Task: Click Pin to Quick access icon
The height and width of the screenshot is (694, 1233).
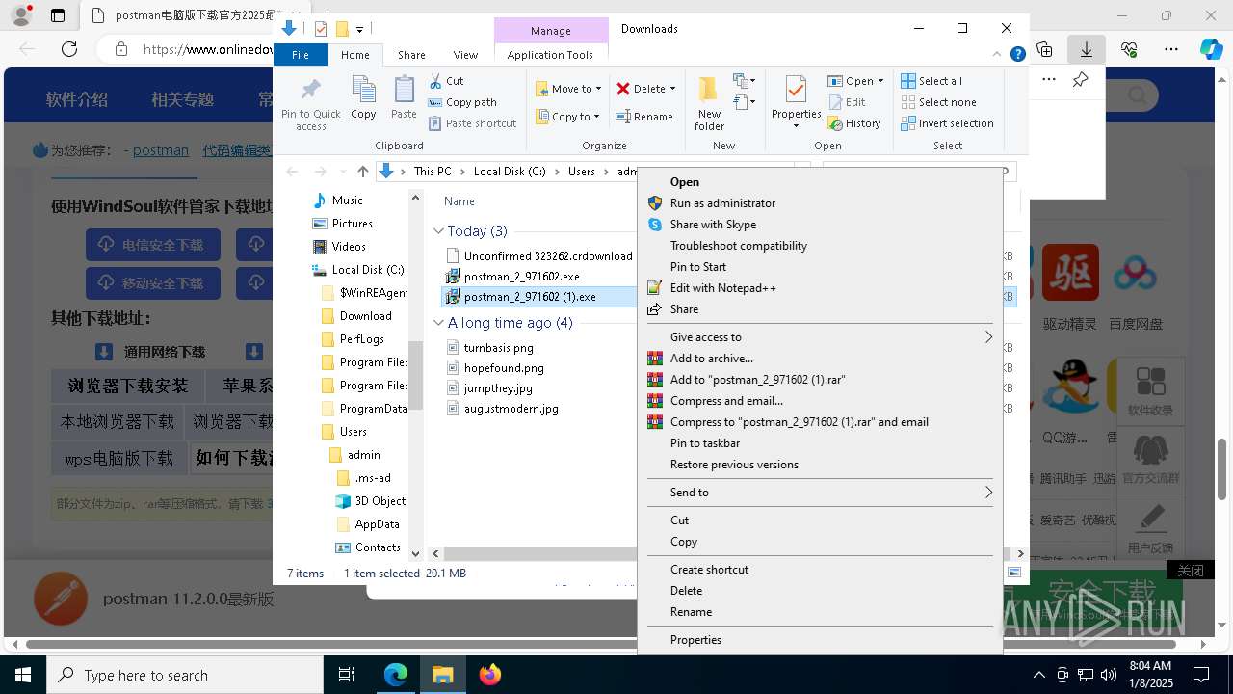Action: (310, 103)
